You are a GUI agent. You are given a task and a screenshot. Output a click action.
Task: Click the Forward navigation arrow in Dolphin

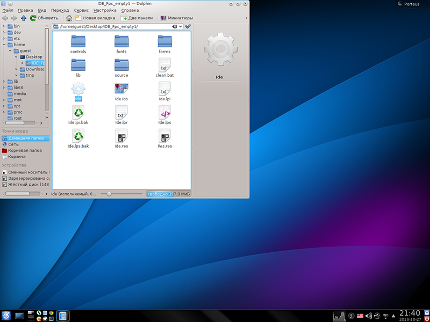pyautogui.click(x=14, y=18)
